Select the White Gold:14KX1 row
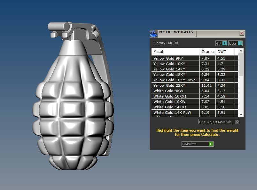This screenshot has height=190, width=257. pos(195,107)
